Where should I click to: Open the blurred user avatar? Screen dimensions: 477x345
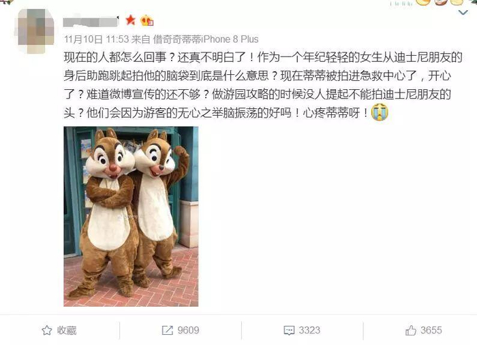click(x=36, y=31)
